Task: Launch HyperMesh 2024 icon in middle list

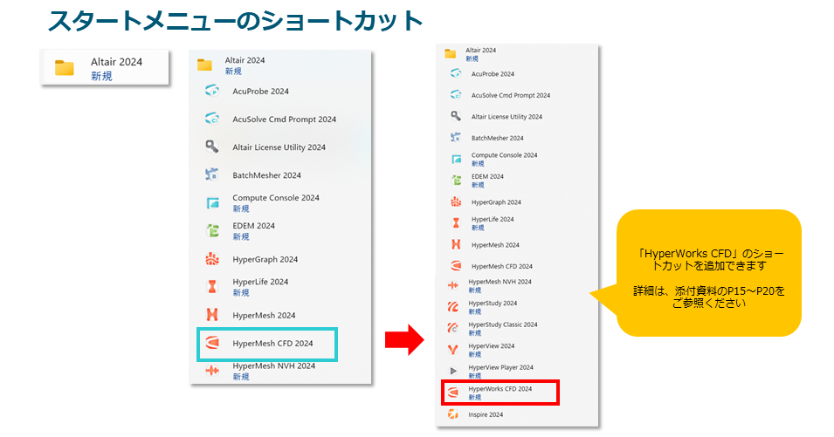Action: coord(212,315)
